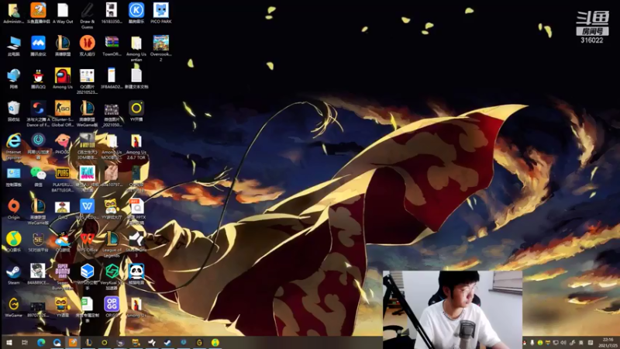This screenshot has width=620, height=349.
Task: Open the Among Us 2.6.7 TOR folder
Action: pos(136,141)
